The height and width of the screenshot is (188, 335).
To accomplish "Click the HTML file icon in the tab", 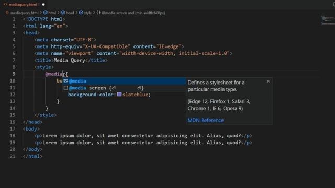I will coord(6,5).
